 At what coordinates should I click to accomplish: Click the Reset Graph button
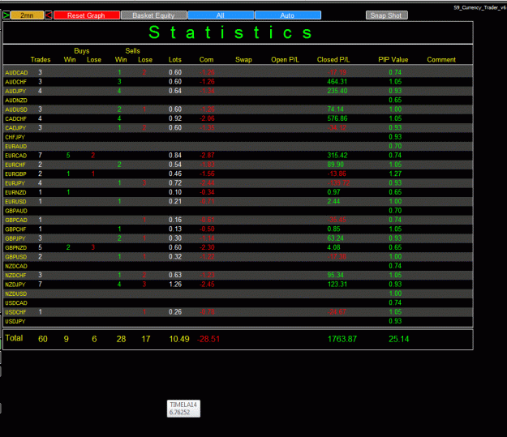[x=87, y=15]
